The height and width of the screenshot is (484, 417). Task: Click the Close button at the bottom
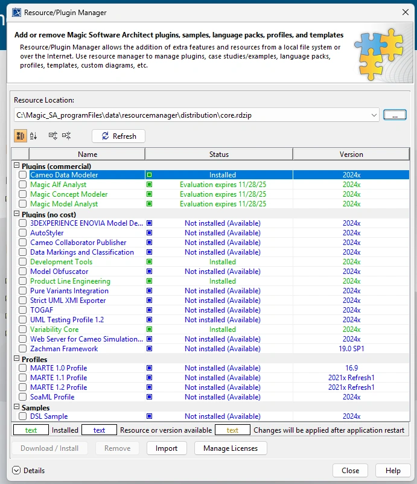[x=351, y=470]
